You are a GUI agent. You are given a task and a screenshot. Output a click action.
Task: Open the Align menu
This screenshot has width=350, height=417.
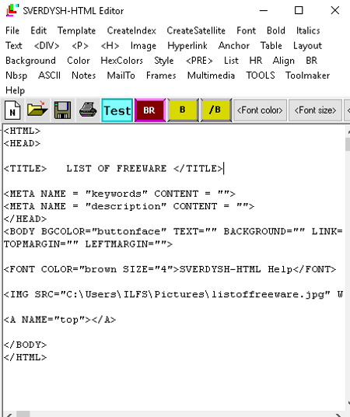click(x=284, y=61)
